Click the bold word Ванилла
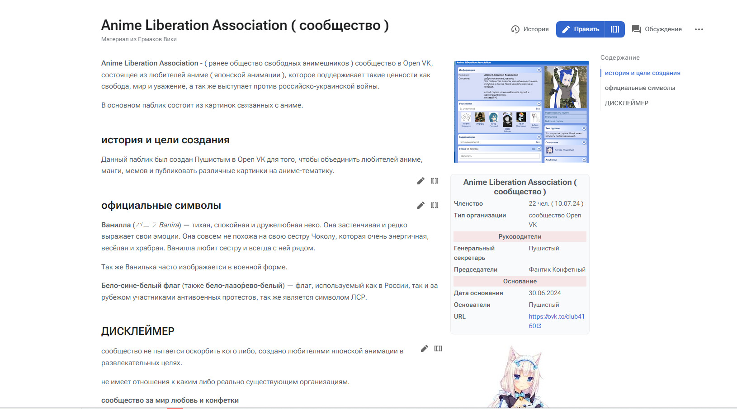Viewport: 737px width, 409px height. pos(116,225)
